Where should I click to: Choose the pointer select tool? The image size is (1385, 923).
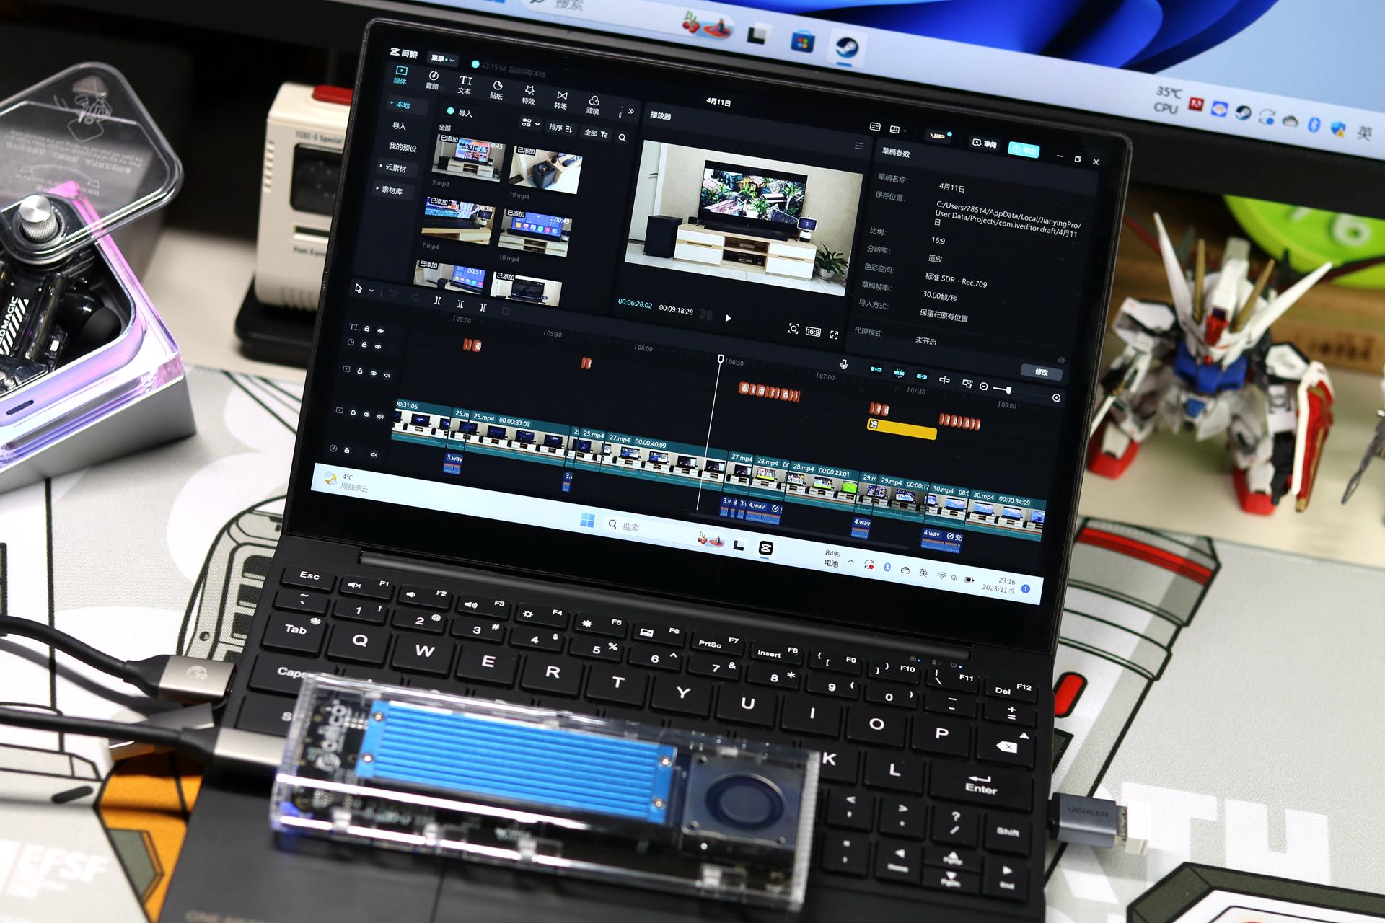point(359,288)
